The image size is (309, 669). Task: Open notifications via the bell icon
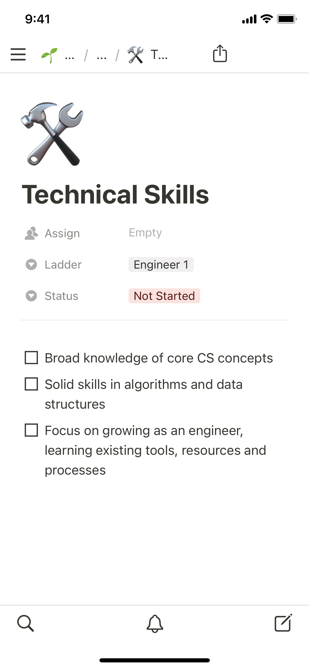tap(155, 623)
